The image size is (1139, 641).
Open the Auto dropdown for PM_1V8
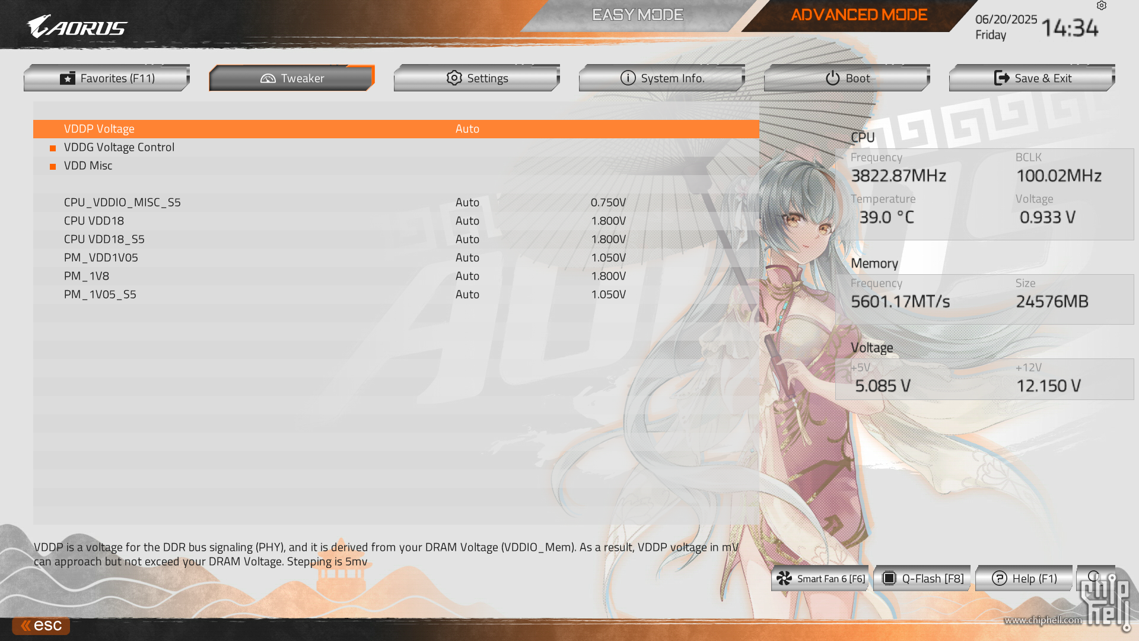coord(467,276)
